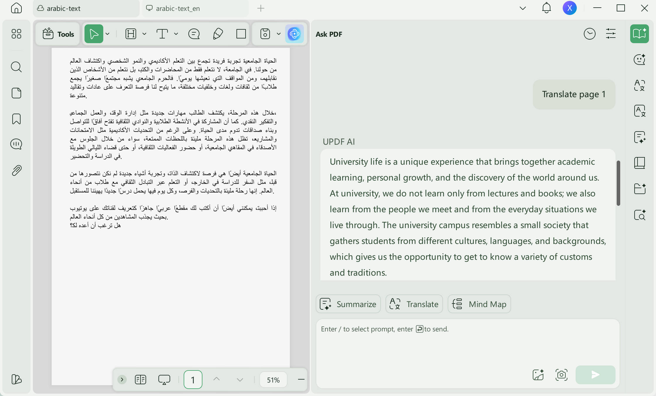
Task: Click the Translate page 1 message bubble
Action: click(x=574, y=94)
